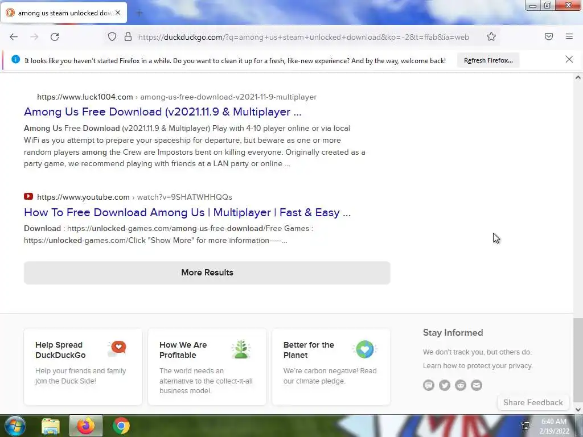Click the Among Us Free Download description snippet
The height and width of the screenshot is (437, 583).
point(195,146)
